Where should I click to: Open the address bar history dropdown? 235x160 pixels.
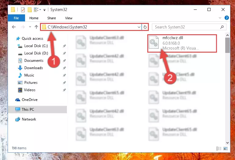[139, 27]
